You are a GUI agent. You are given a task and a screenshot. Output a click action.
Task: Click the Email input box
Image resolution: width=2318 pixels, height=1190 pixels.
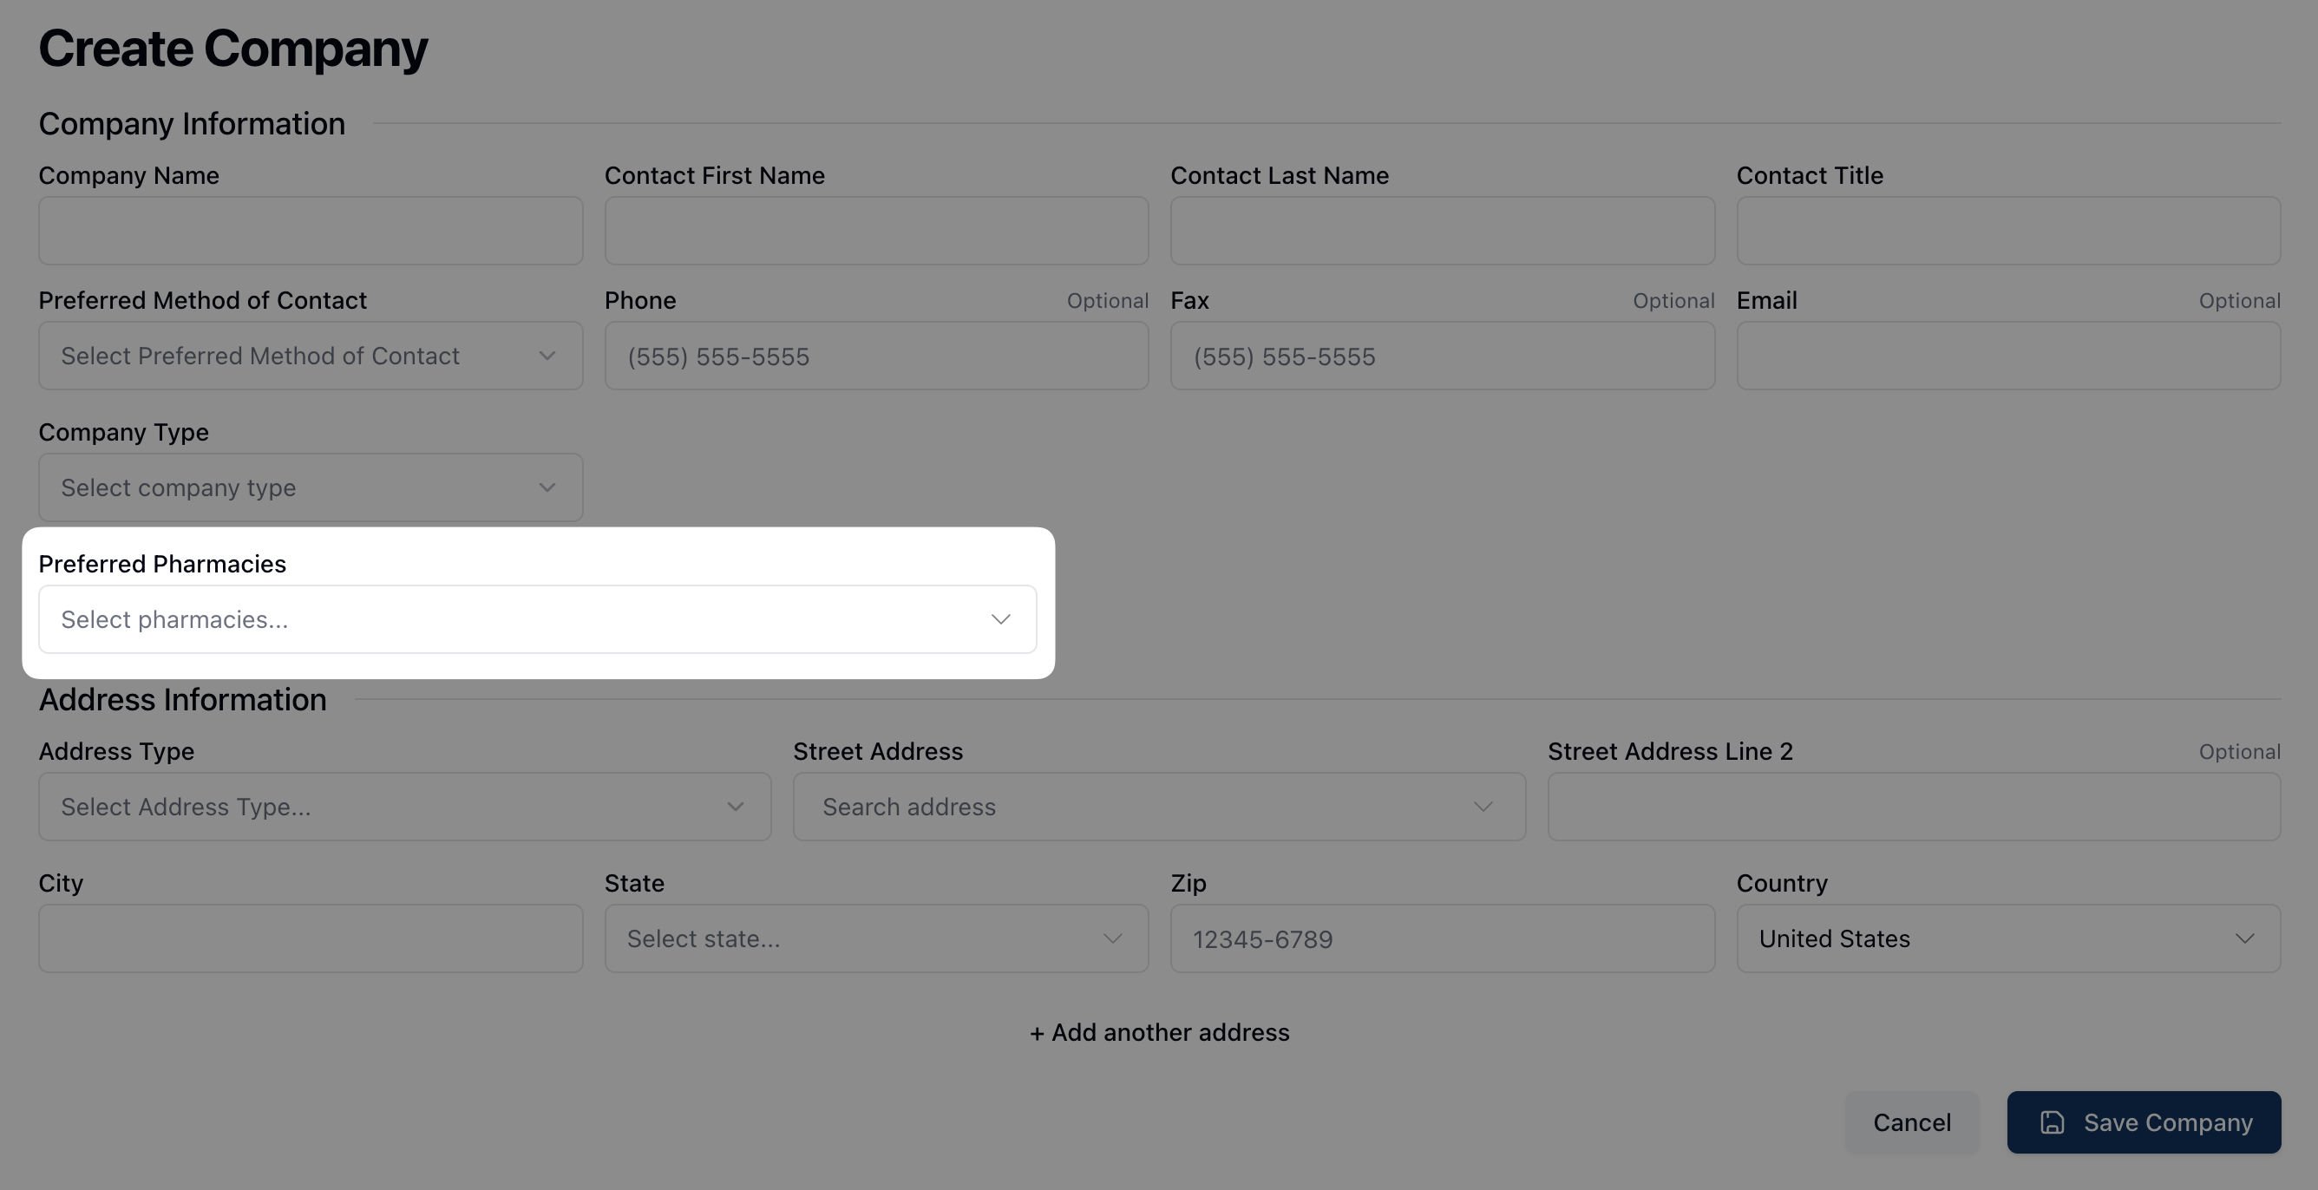pos(2007,356)
